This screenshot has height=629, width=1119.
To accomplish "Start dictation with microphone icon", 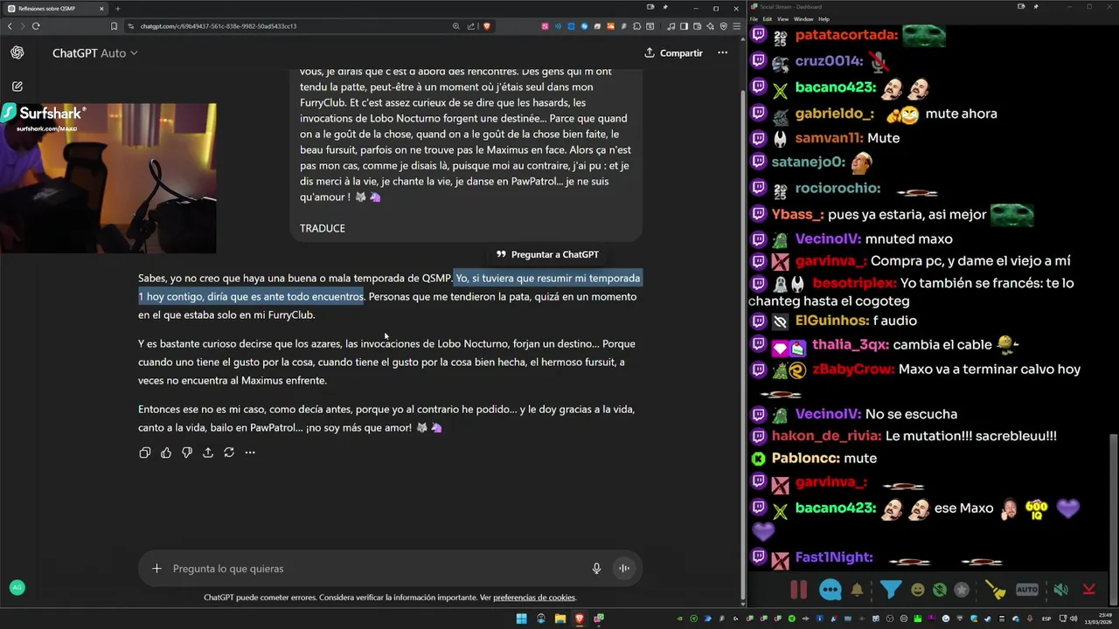I will (x=596, y=569).
